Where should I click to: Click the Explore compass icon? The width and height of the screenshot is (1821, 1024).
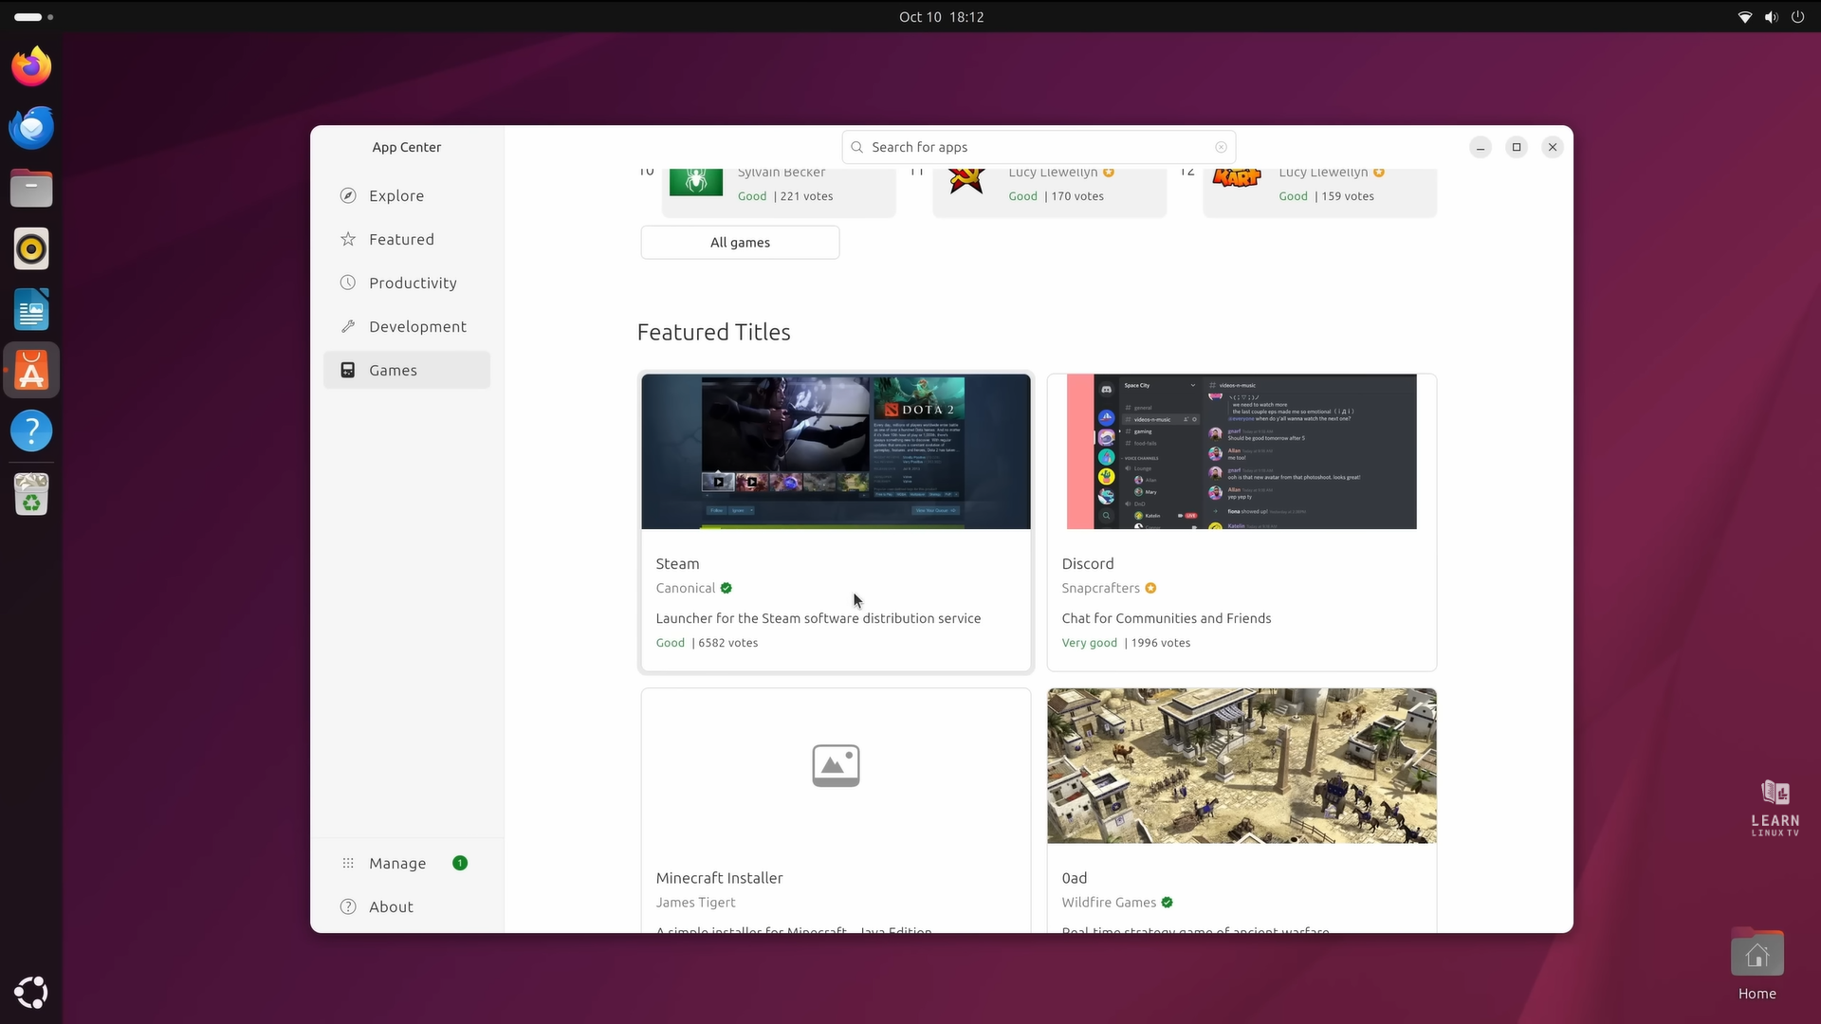[348, 195]
